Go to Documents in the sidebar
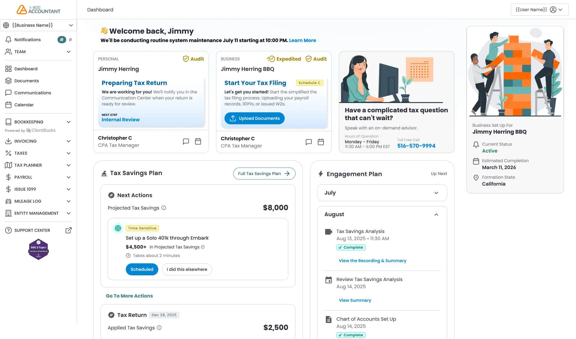Screen dimensions: 576x339 [26, 81]
